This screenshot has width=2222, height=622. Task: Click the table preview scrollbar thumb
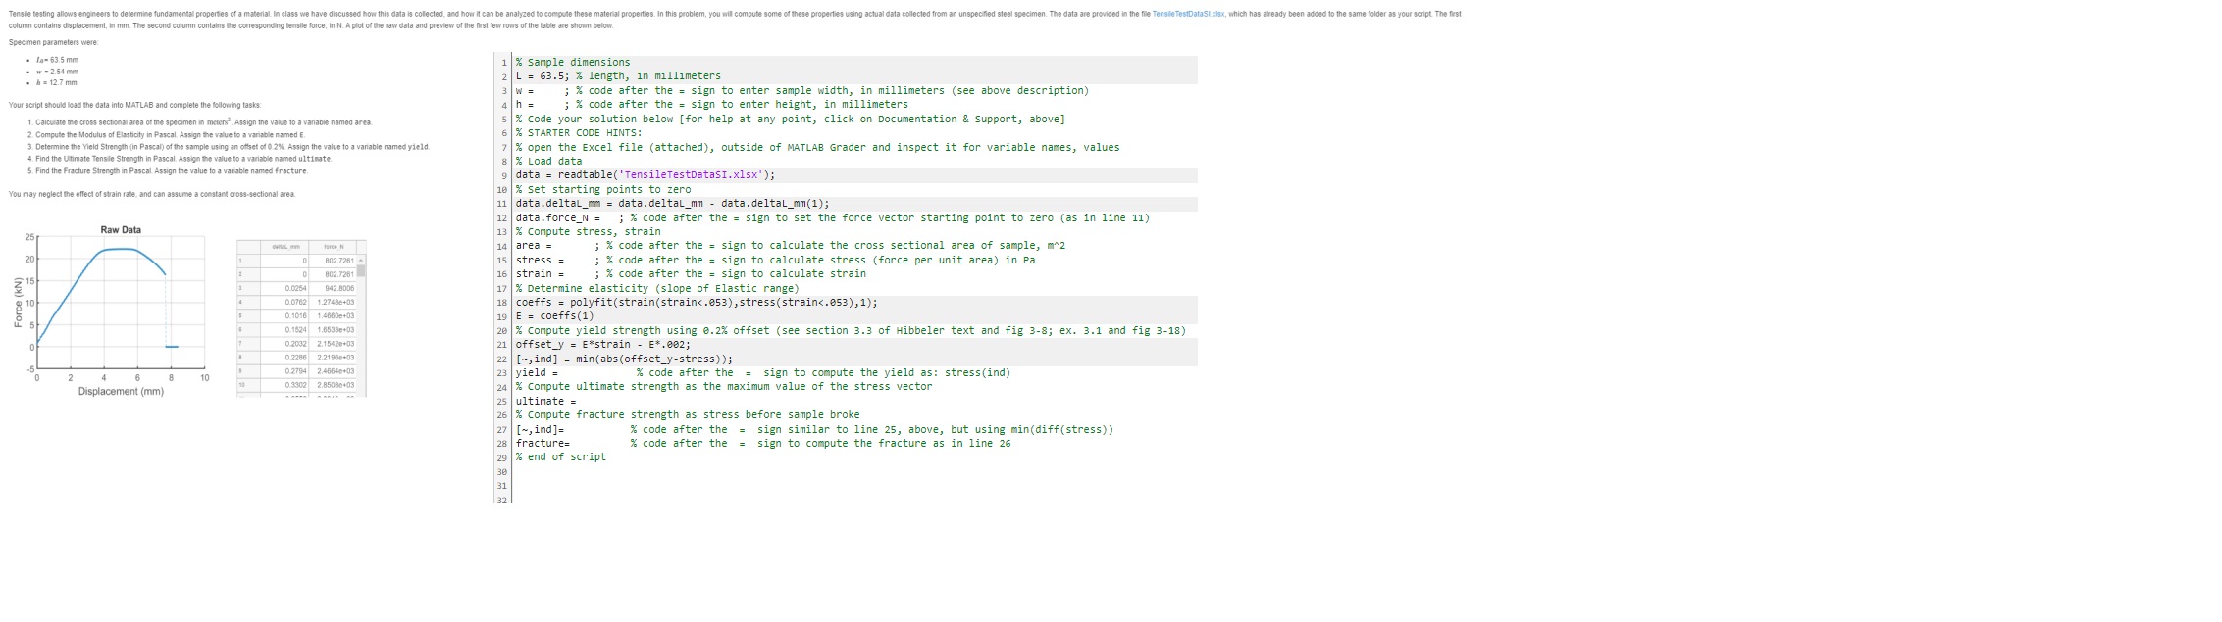360,271
